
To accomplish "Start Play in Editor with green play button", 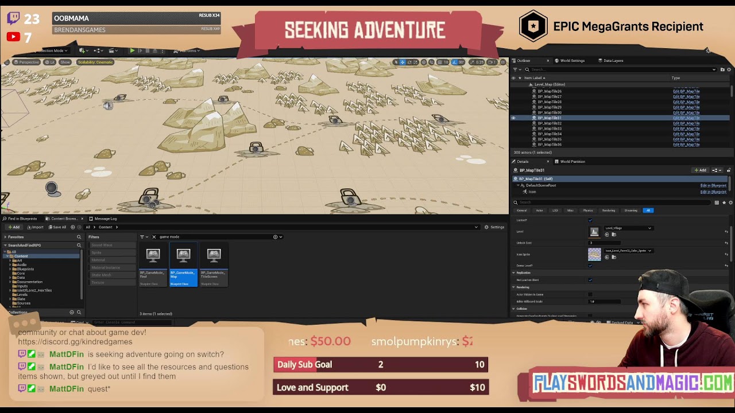I will (x=132, y=50).
